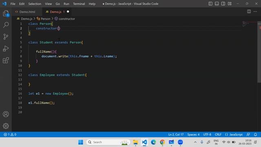Open Customize Layout icon
The width and height of the screenshot is (261, 147).
click(x=230, y=4)
